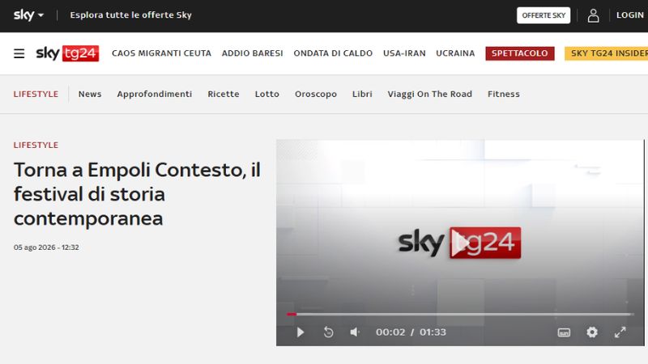648x364 pixels.
Task: Toggle video subtitles
Action: pyautogui.click(x=564, y=332)
